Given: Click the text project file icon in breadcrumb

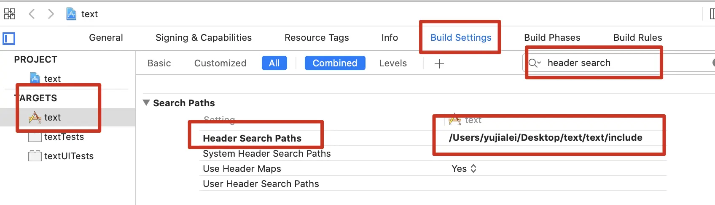Looking at the screenshot, I should pos(71,14).
